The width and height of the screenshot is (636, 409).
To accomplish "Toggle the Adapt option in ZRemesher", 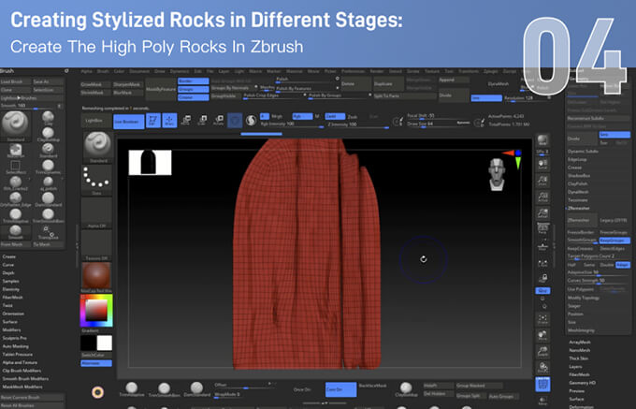I will (x=623, y=265).
